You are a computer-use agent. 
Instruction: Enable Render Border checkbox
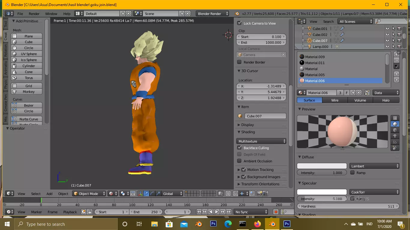pos(239,62)
